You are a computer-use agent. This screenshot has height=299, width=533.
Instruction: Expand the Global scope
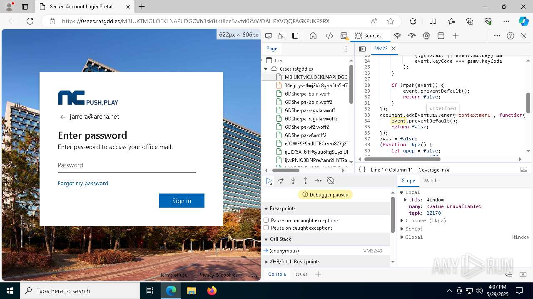point(402,237)
